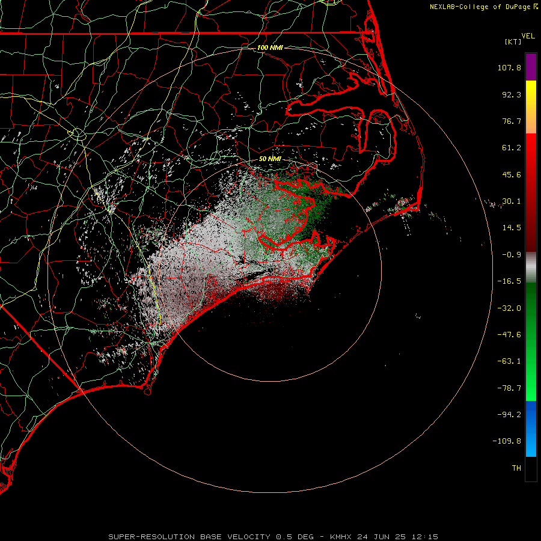
Task: Click the -32.0 velocity scale label
Action: [x=509, y=308]
